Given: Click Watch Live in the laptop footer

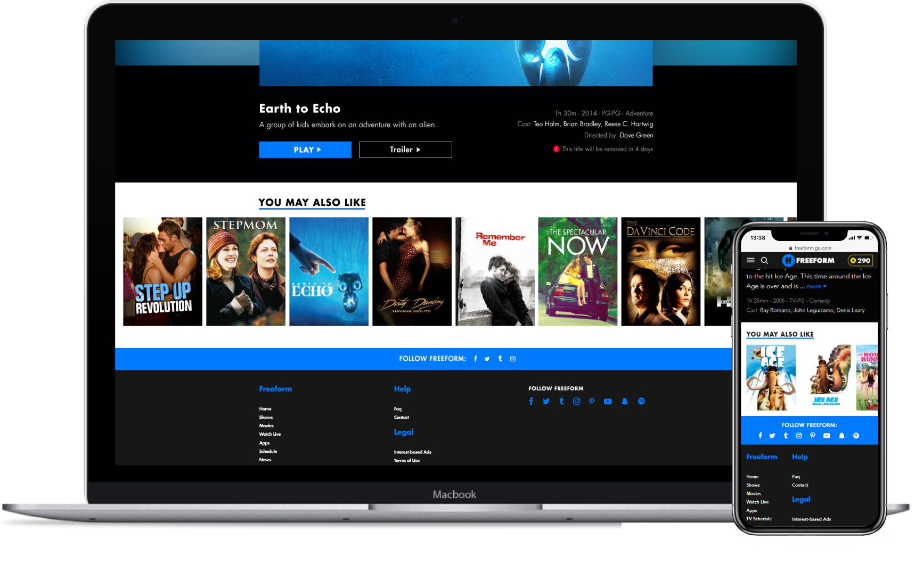Looking at the screenshot, I should coord(270,434).
